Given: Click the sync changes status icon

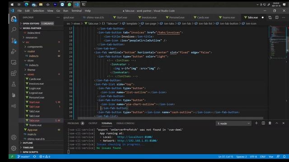Looking at the screenshot, I should tap(34, 157).
